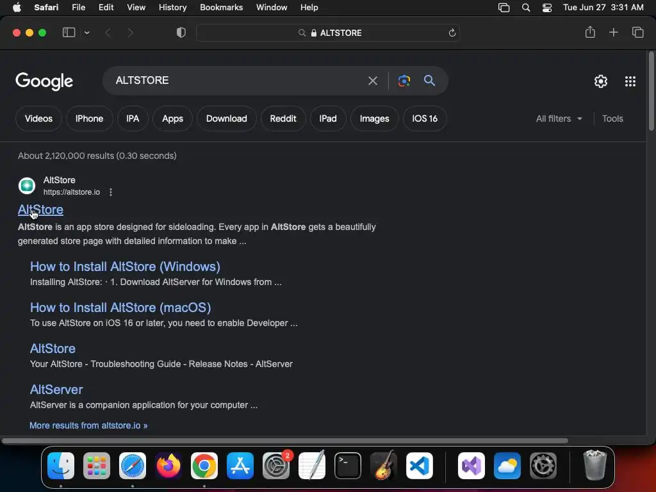Viewport: 656px width, 492px height.
Task: Toggle Safari sidebar button
Action: point(69,33)
